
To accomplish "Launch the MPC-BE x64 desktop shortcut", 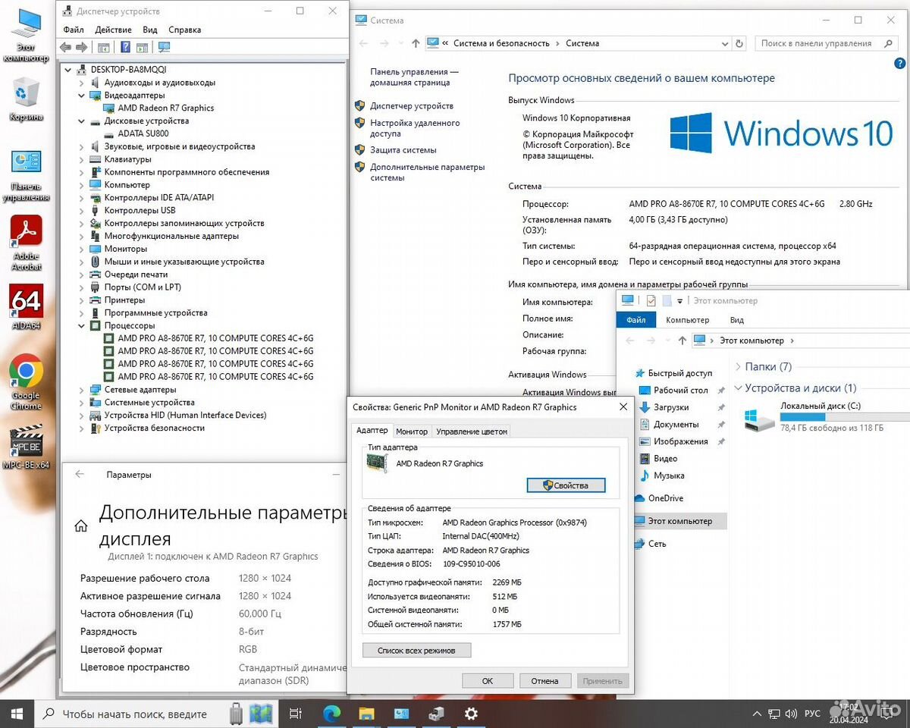I will pos(27,447).
